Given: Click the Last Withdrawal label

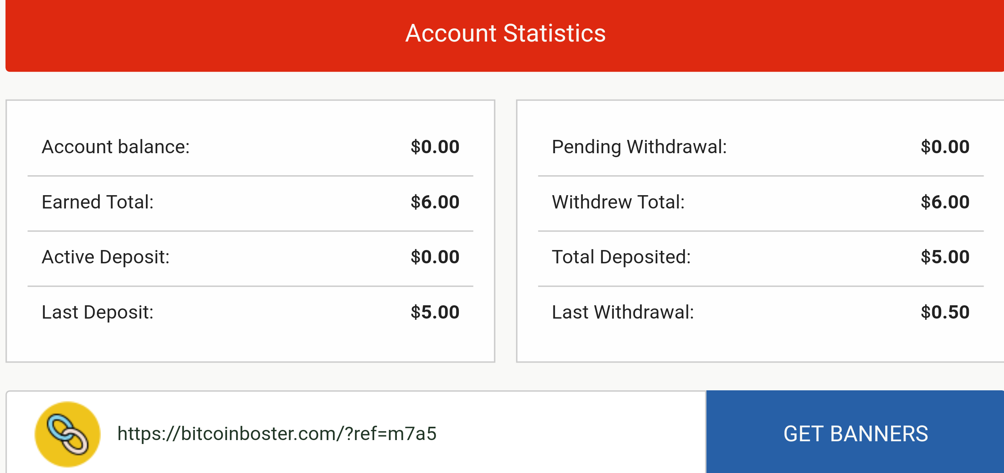Looking at the screenshot, I should [x=623, y=312].
